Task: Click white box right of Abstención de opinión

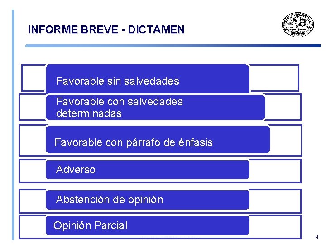Action: coord(275,201)
